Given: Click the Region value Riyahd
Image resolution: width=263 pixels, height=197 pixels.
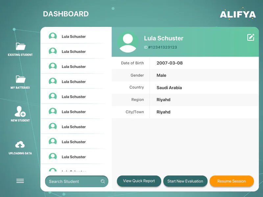Looking at the screenshot, I should click(x=163, y=100).
